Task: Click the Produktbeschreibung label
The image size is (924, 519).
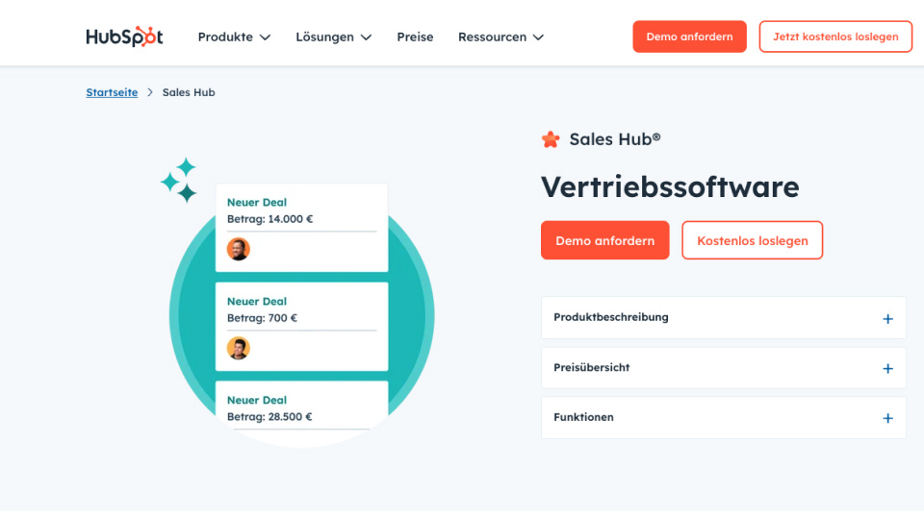Action: click(x=611, y=317)
